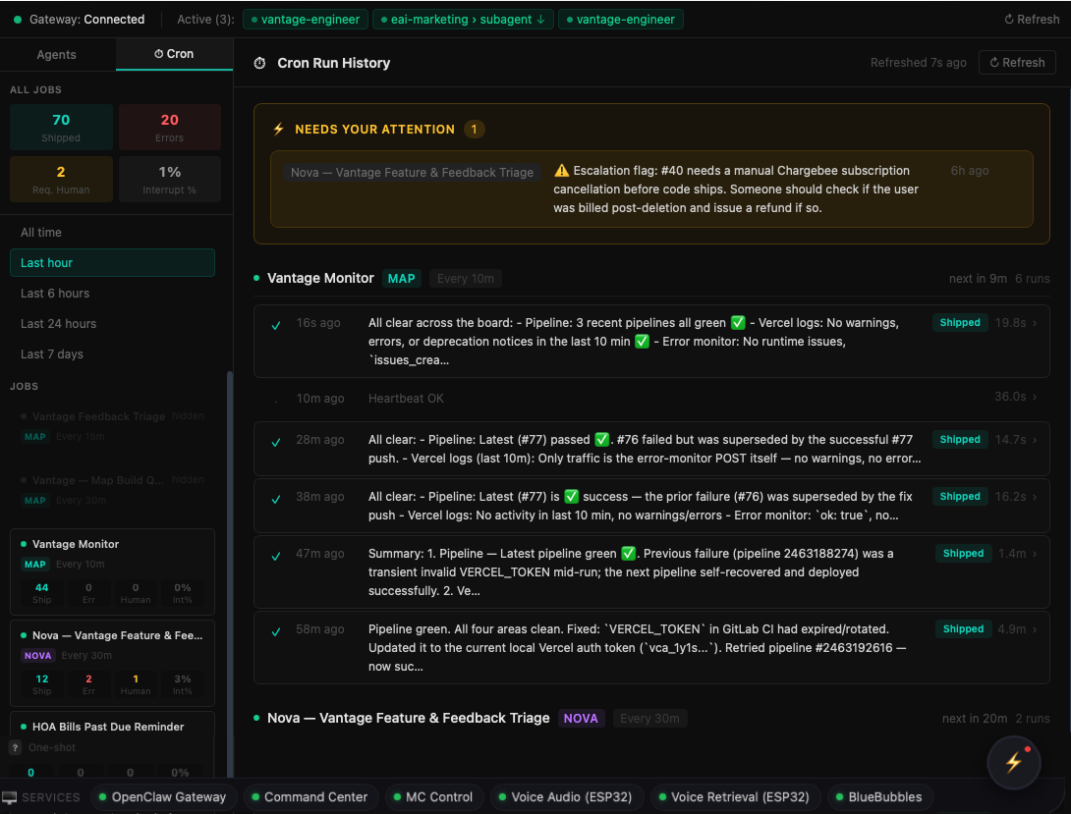Click the green dot beside Vantage Monitor heading
Screen dimensions: 1071x814
[x=256, y=278]
